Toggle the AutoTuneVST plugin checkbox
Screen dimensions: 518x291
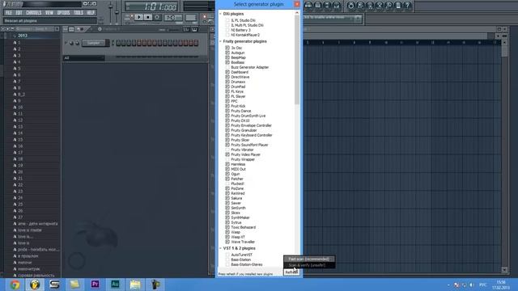[227, 255]
